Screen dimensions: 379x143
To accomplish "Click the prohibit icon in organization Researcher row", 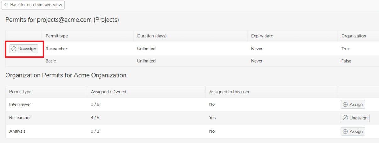I will point(345,118).
